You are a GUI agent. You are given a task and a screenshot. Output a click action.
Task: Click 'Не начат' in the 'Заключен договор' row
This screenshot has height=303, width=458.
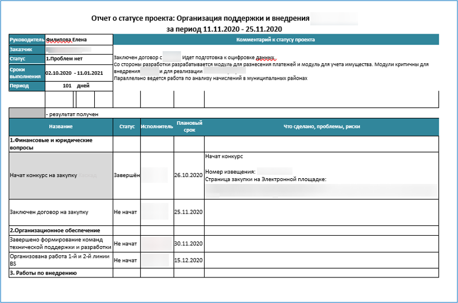click(127, 212)
